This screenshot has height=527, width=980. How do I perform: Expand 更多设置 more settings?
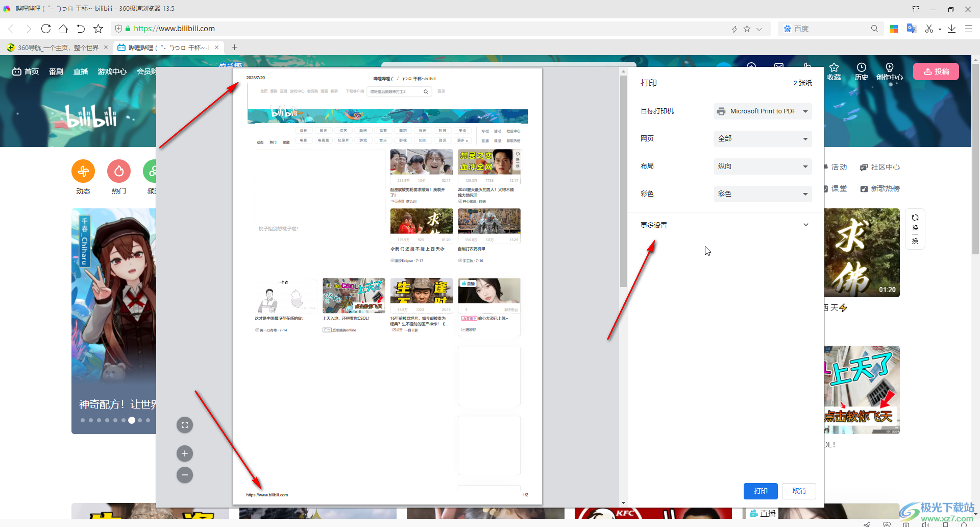coord(725,225)
